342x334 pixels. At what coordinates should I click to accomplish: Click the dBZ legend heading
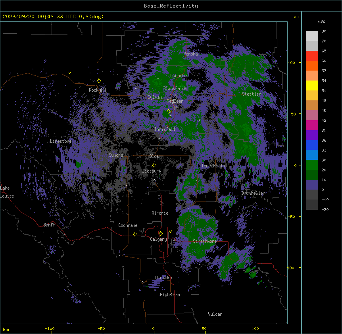321,21
